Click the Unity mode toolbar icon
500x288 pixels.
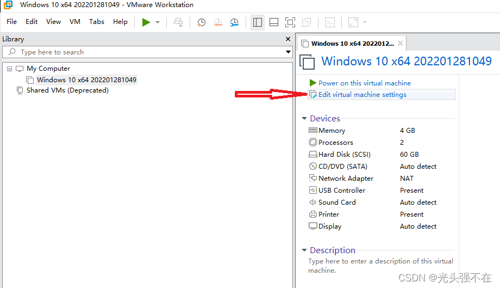point(307,22)
